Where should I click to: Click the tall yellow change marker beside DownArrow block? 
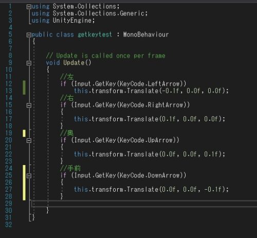click(x=24, y=182)
